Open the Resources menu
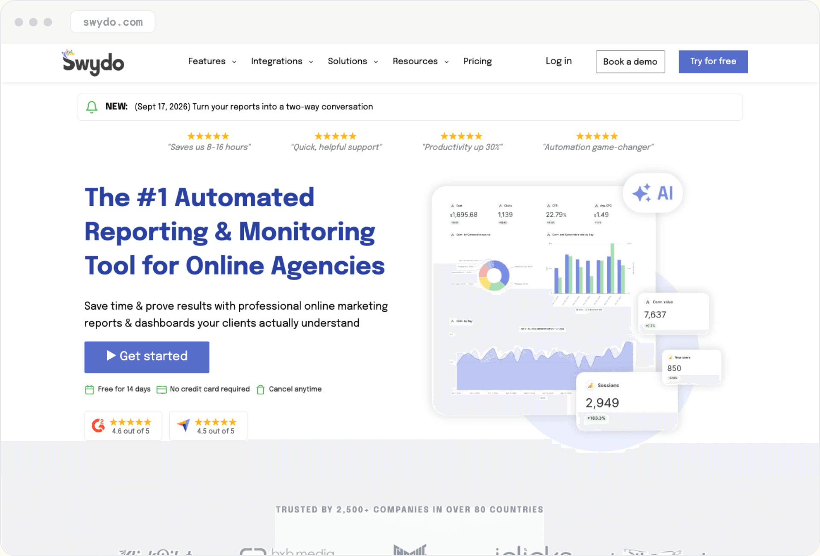 coord(415,61)
